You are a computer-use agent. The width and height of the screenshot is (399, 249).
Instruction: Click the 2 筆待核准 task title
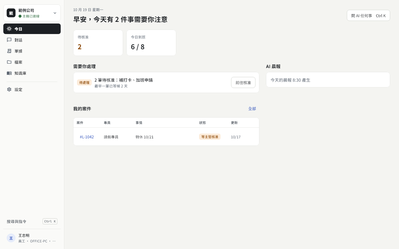(x=124, y=80)
